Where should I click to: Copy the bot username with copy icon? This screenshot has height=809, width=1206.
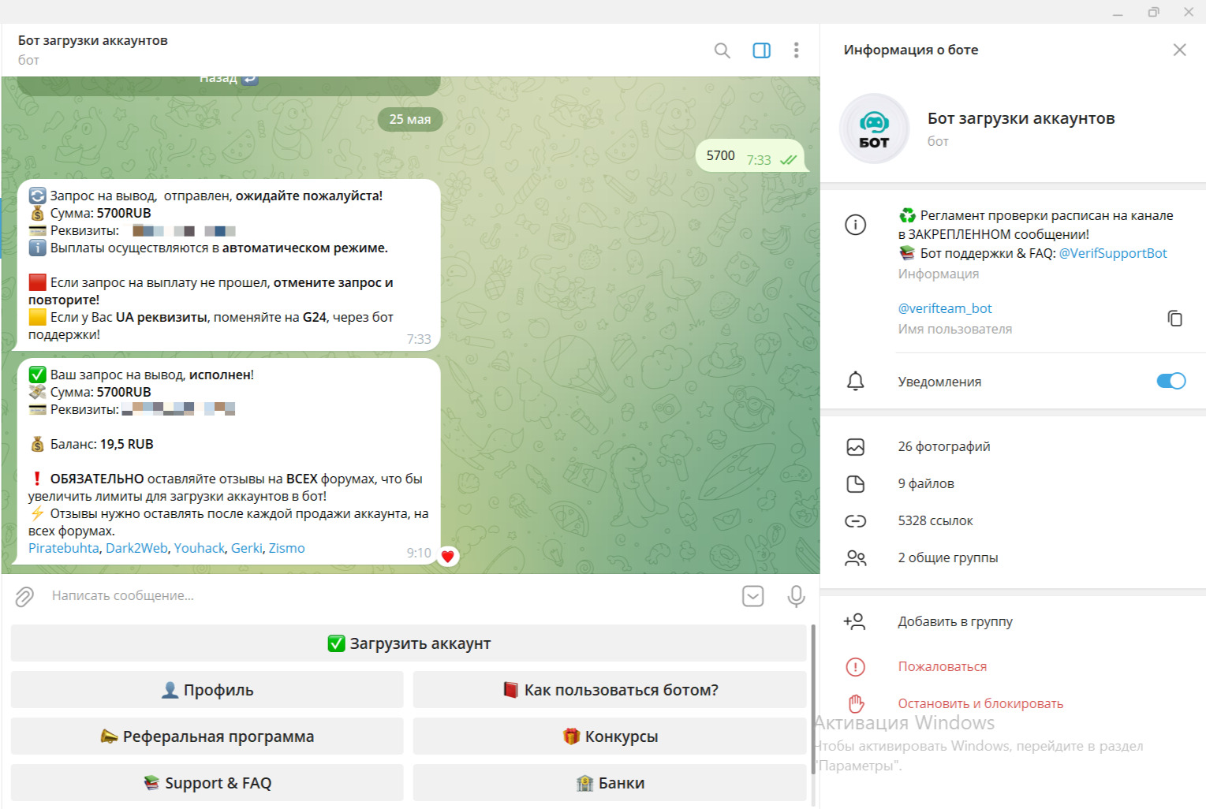pyautogui.click(x=1174, y=318)
